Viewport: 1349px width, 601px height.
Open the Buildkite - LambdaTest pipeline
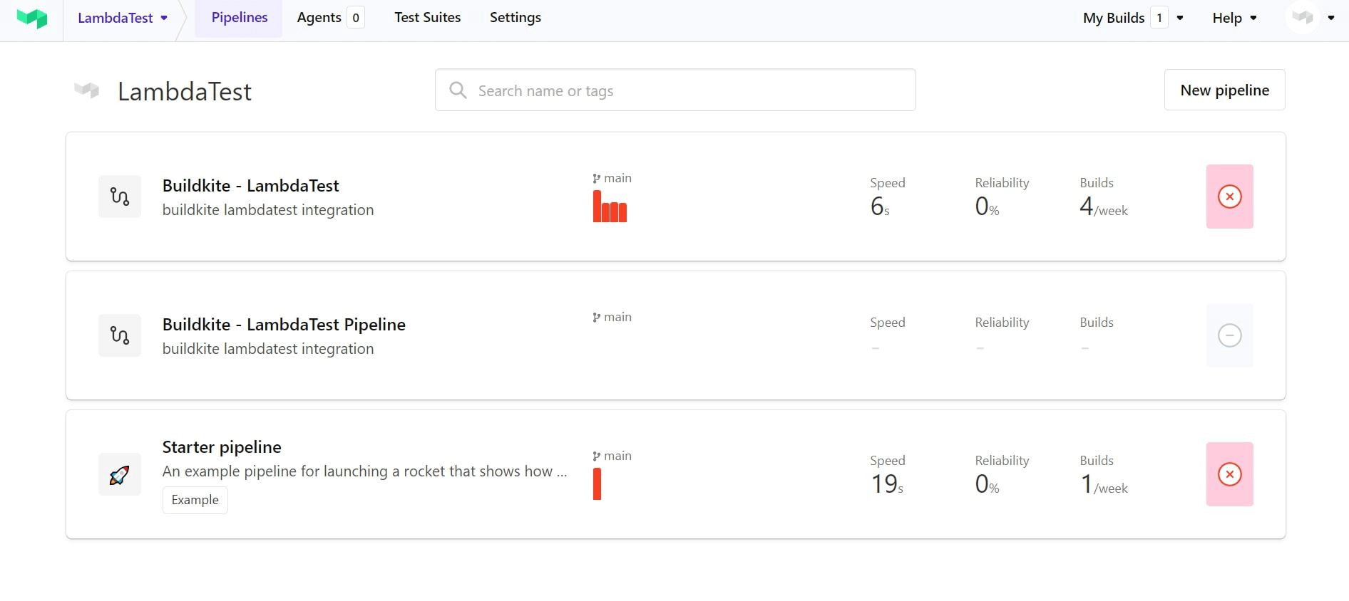click(x=251, y=186)
